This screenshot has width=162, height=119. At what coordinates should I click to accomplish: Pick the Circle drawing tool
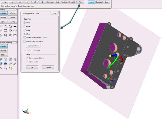click(10, 26)
